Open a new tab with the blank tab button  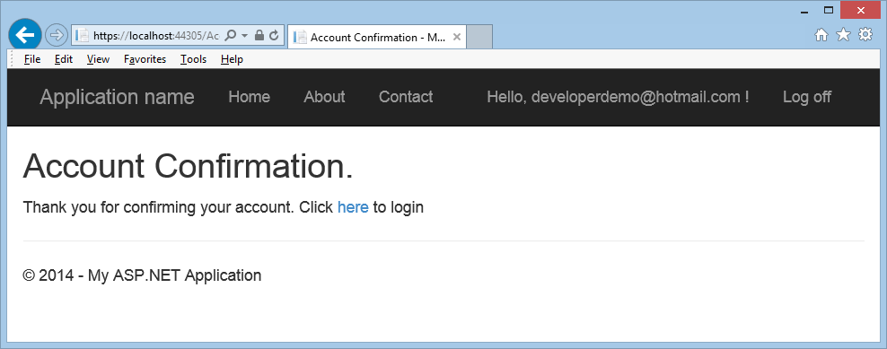(479, 37)
